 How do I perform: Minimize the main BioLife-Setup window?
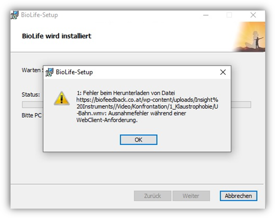click(x=206, y=15)
